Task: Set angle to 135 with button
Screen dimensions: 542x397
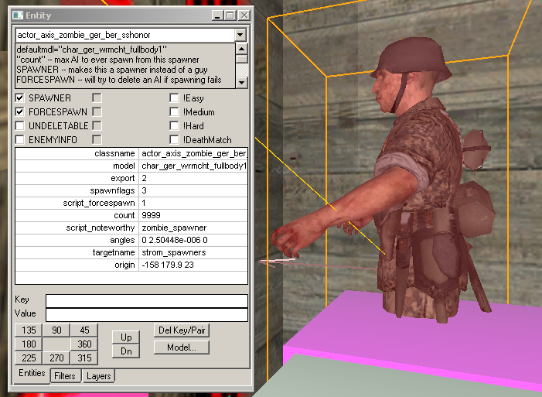Action: (29, 330)
